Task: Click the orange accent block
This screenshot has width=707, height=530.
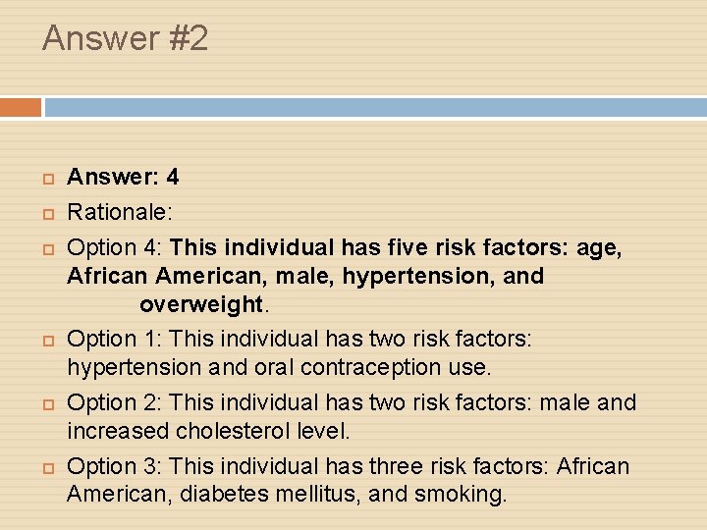Action: [x=21, y=108]
